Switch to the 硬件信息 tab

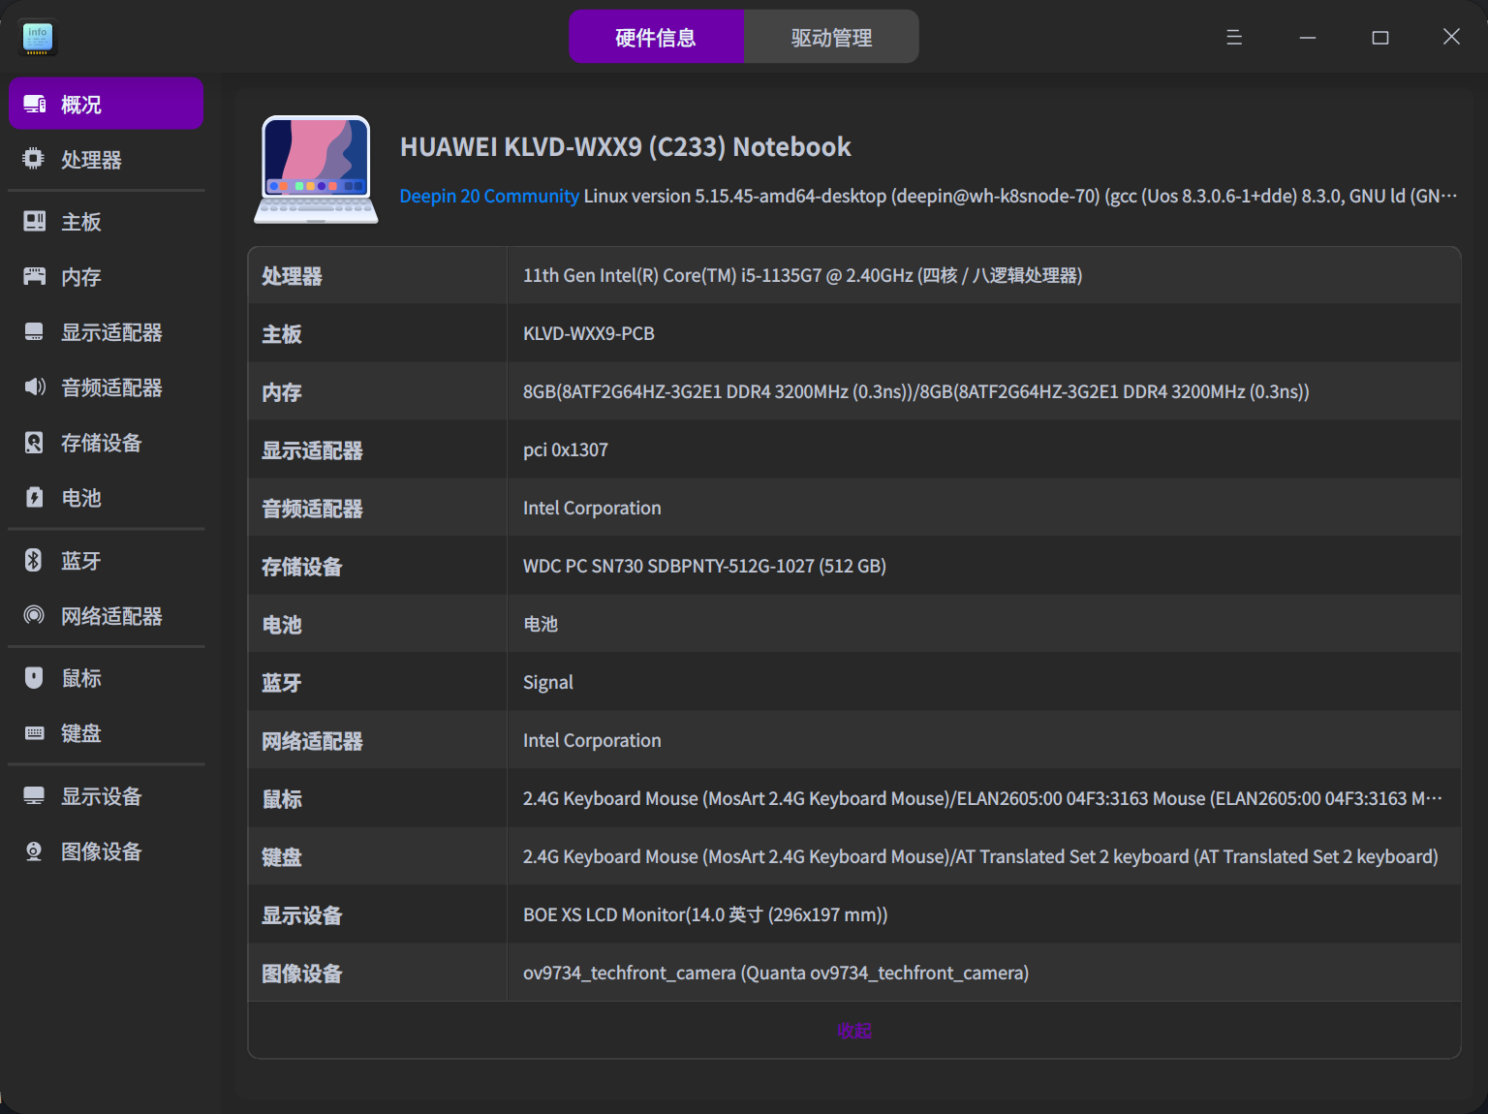[x=656, y=37]
